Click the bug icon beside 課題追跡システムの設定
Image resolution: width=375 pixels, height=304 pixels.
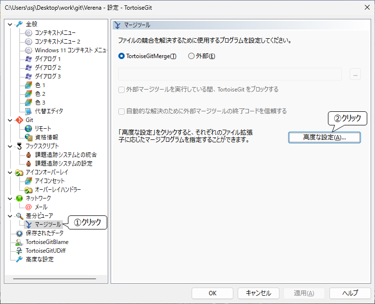(29, 164)
